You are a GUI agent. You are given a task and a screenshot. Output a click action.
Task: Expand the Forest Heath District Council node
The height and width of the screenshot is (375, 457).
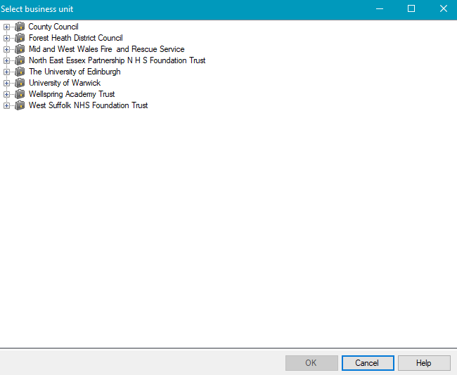point(6,39)
